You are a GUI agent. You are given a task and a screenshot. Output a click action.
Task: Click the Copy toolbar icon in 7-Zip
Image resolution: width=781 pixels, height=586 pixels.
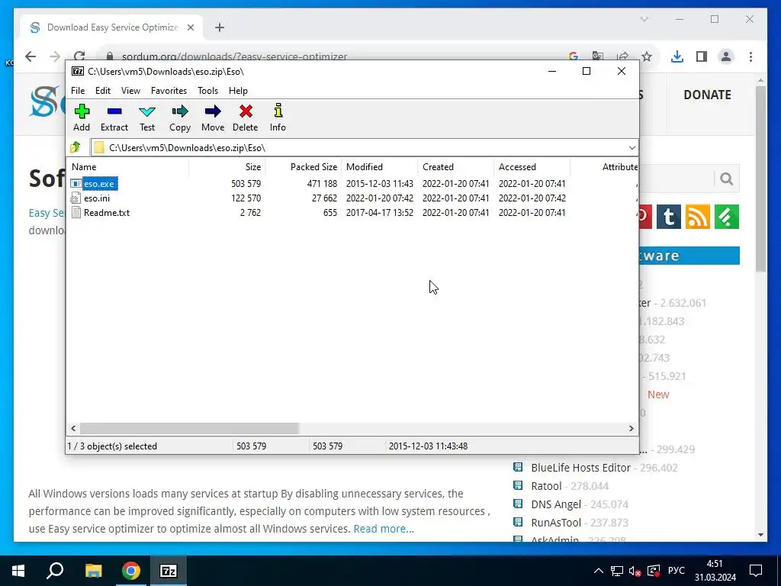pyautogui.click(x=180, y=111)
